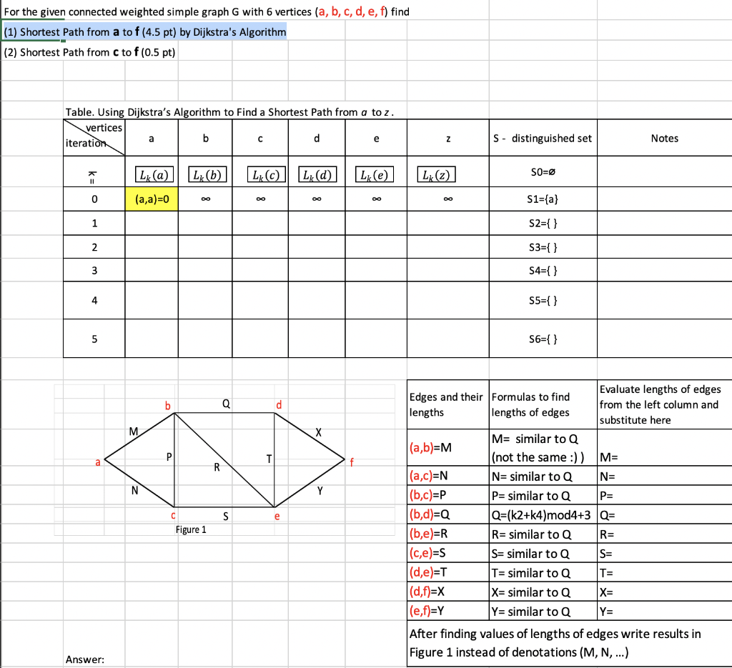Click vertex f in Figure 1

pyautogui.click(x=351, y=462)
